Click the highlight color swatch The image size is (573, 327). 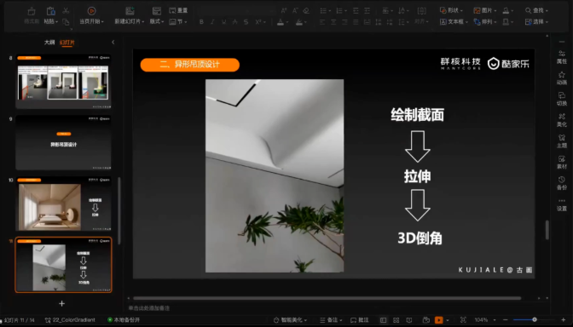(299, 22)
